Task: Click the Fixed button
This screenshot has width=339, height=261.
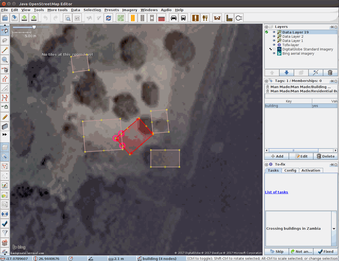Action: 325,251
